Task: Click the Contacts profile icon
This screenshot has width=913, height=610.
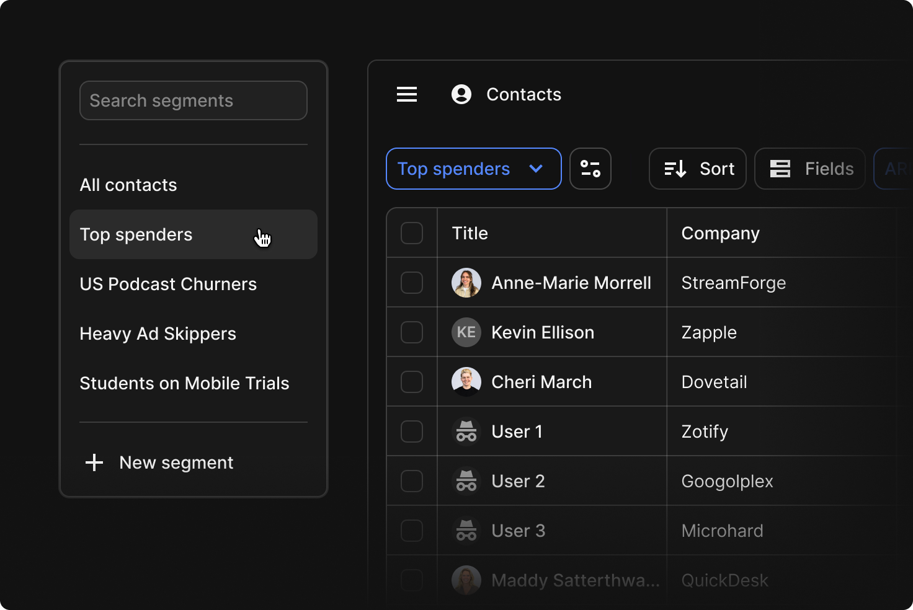Action: (461, 94)
